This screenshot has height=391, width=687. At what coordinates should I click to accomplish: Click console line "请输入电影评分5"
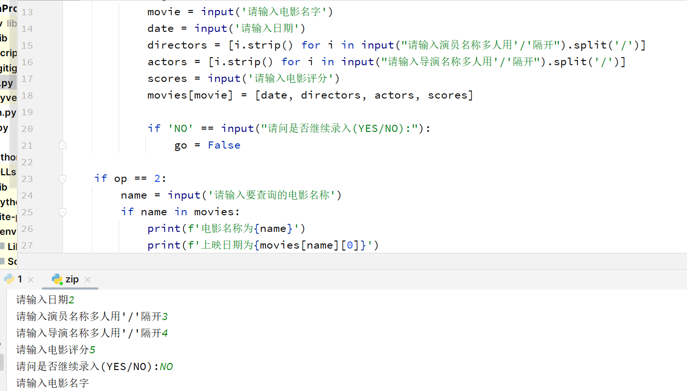(56, 350)
